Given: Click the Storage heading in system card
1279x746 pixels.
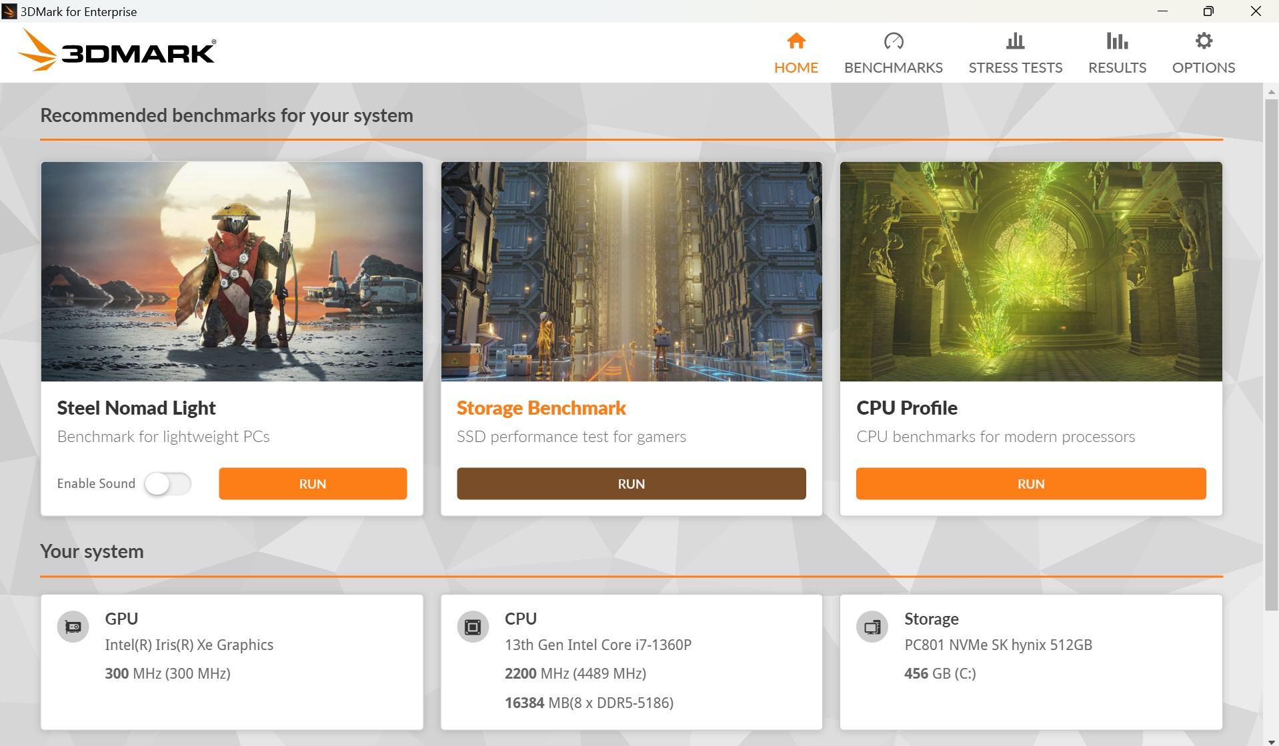Looking at the screenshot, I should pos(932,619).
